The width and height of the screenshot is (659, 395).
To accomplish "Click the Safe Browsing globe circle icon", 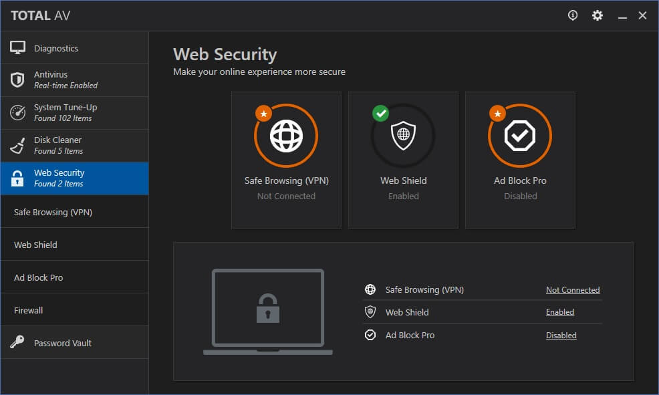I will (x=286, y=136).
